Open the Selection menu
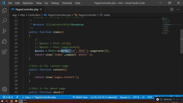This screenshot has width=183, height=103. tap(28, 3)
